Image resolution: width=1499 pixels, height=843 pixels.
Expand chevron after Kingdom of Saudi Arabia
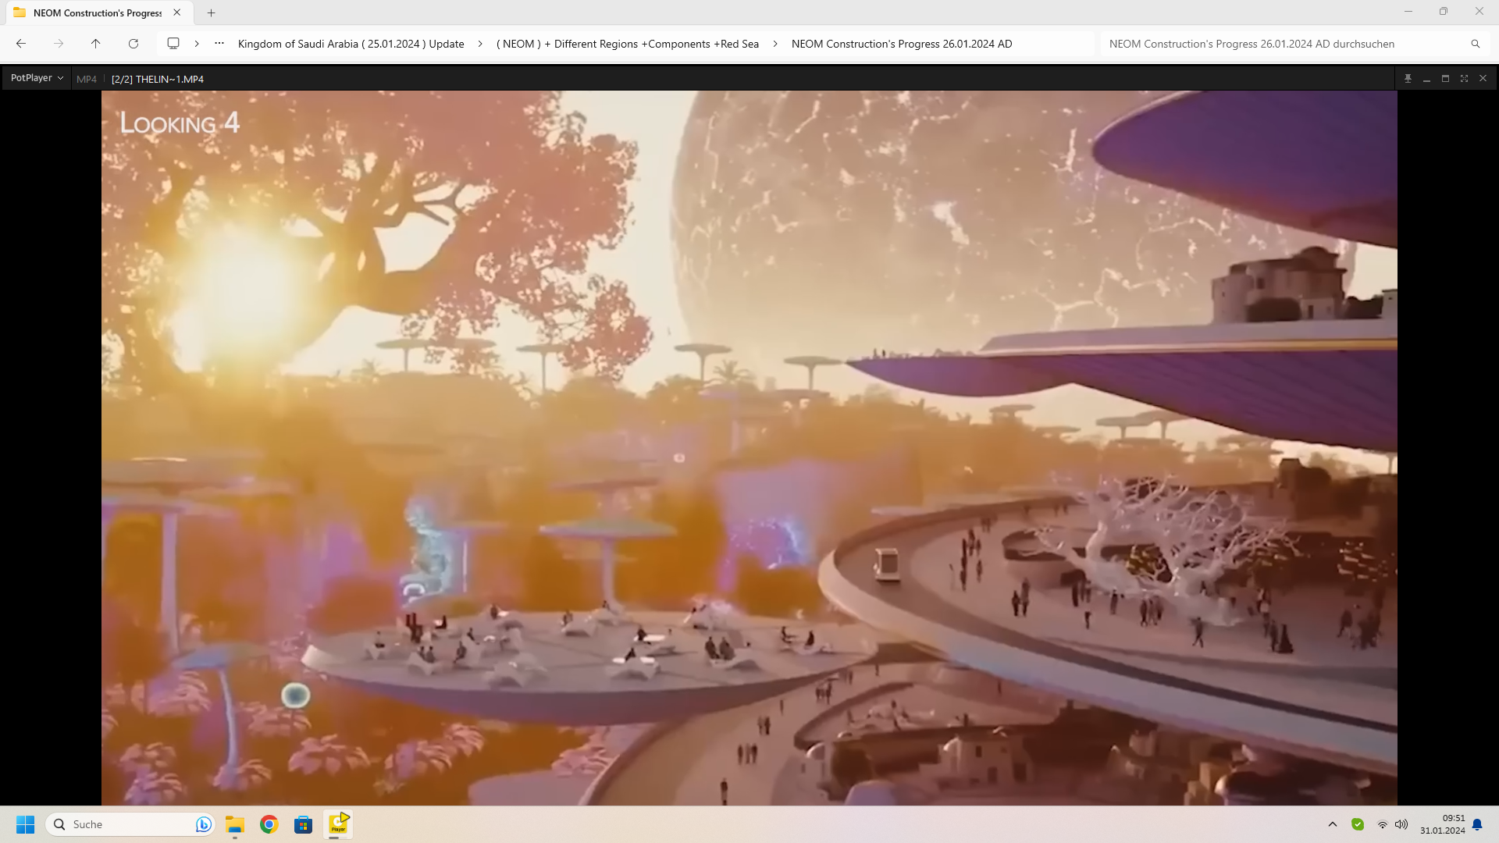coord(480,44)
